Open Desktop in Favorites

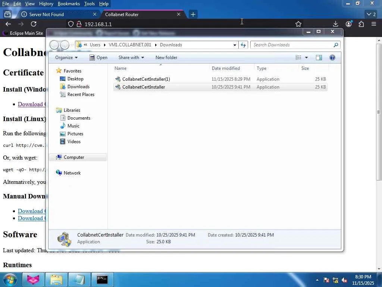pos(75,79)
